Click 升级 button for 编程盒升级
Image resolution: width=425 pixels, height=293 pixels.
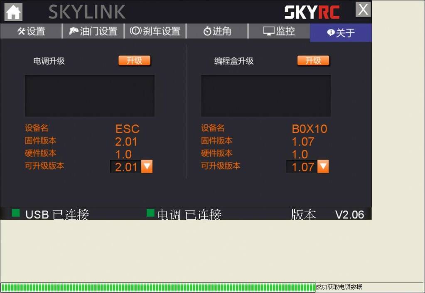click(313, 60)
